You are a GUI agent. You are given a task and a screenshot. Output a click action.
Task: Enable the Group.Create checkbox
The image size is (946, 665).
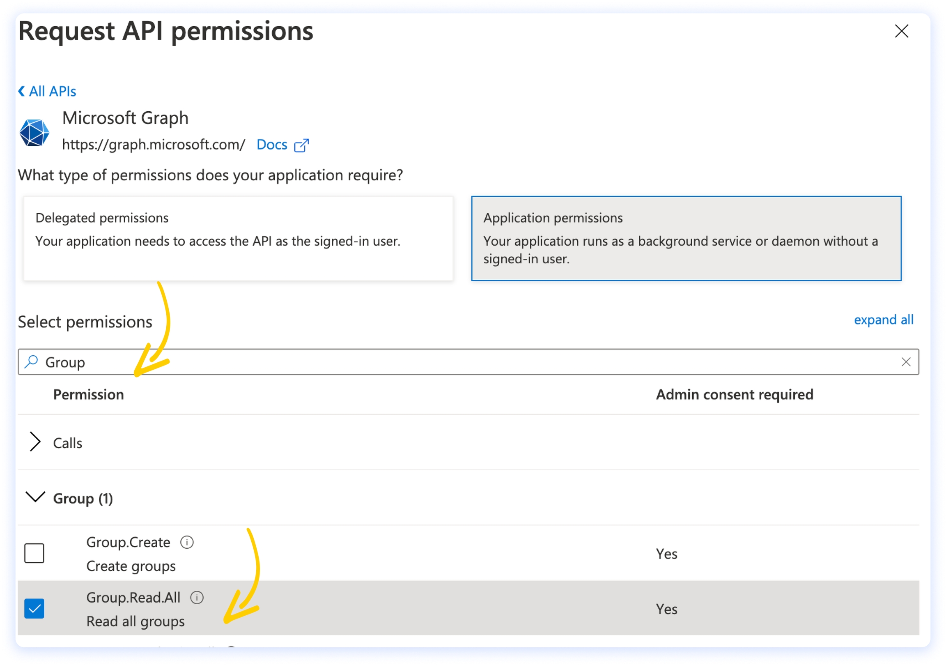point(34,553)
